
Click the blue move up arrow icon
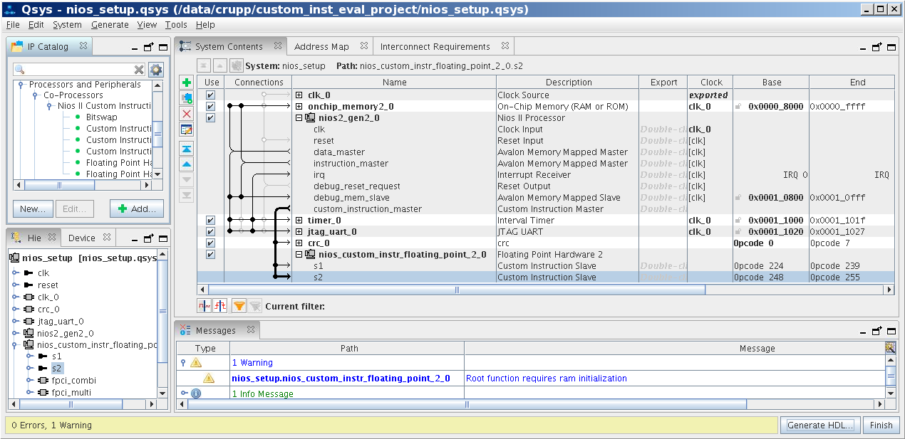(187, 164)
